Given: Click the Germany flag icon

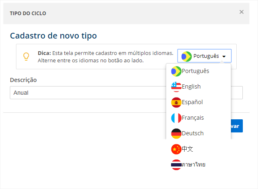Looking at the screenshot, I should pos(176,134).
